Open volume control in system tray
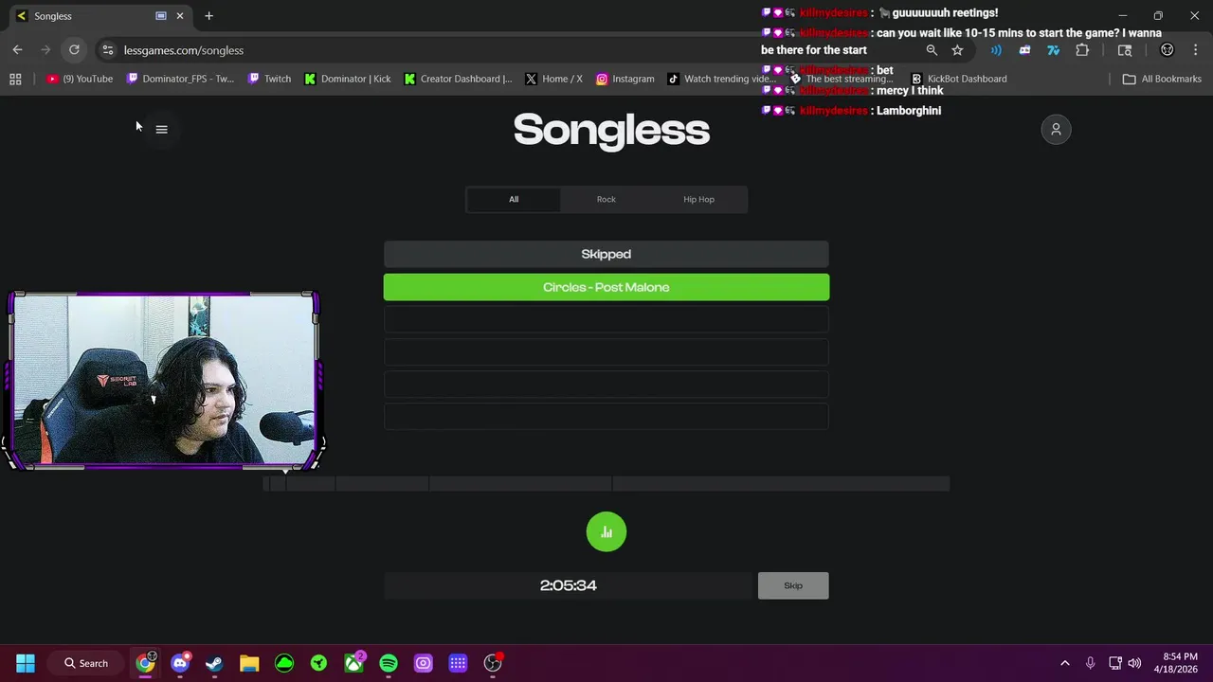This screenshot has width=1213, height=682. [1134, 663]
